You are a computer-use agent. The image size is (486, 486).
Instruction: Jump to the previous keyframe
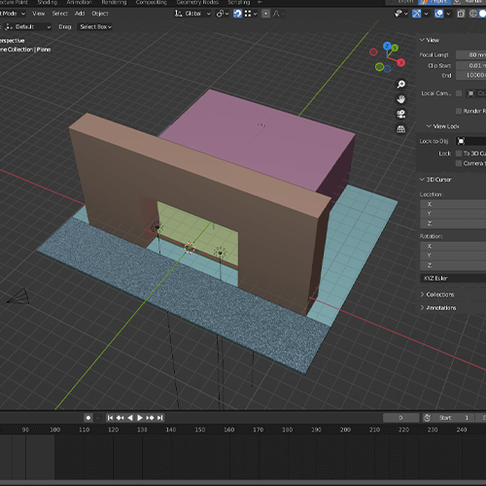[121, 418]
